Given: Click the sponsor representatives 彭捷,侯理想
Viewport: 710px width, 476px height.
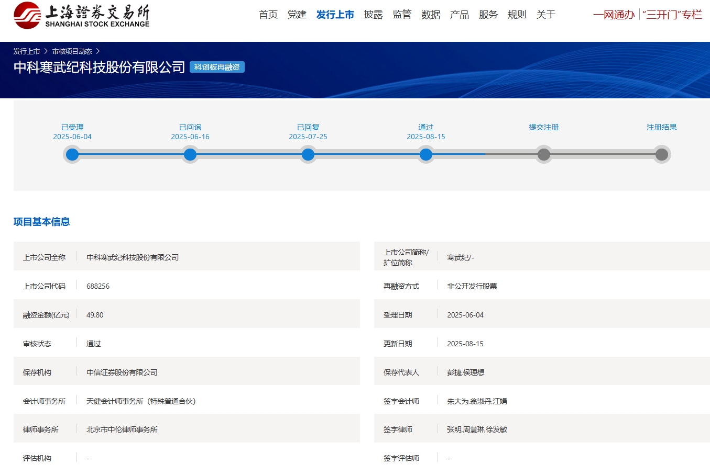Looking at the screenshot, I should [x=466, y=372].
